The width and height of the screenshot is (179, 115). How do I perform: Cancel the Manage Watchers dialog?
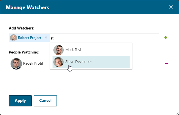click(45, 101)
